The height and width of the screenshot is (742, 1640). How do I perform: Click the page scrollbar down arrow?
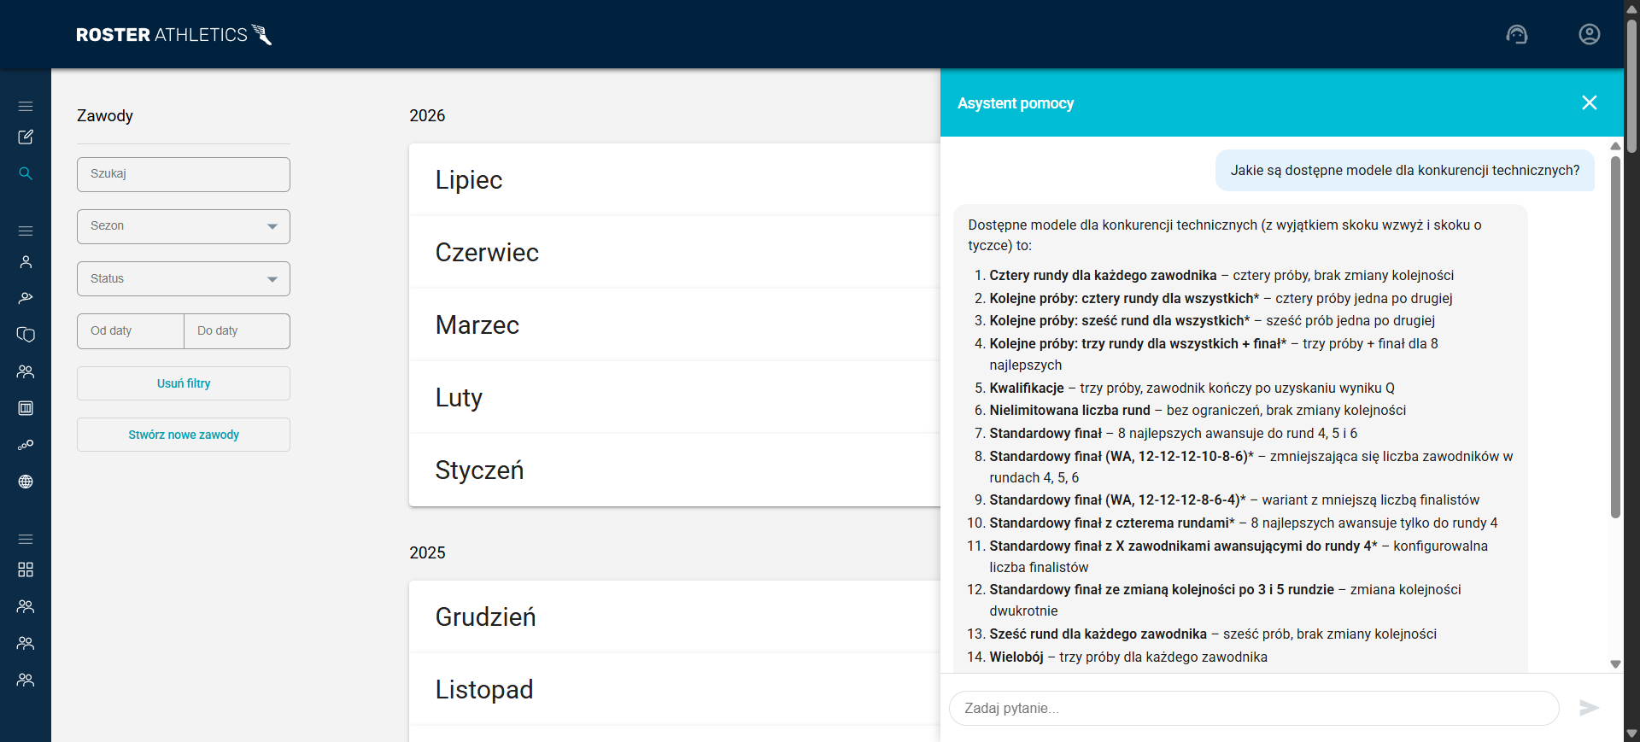1632,734
